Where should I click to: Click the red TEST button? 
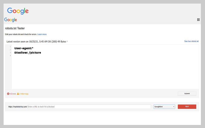pyautogui.click(x=187, y=106)
